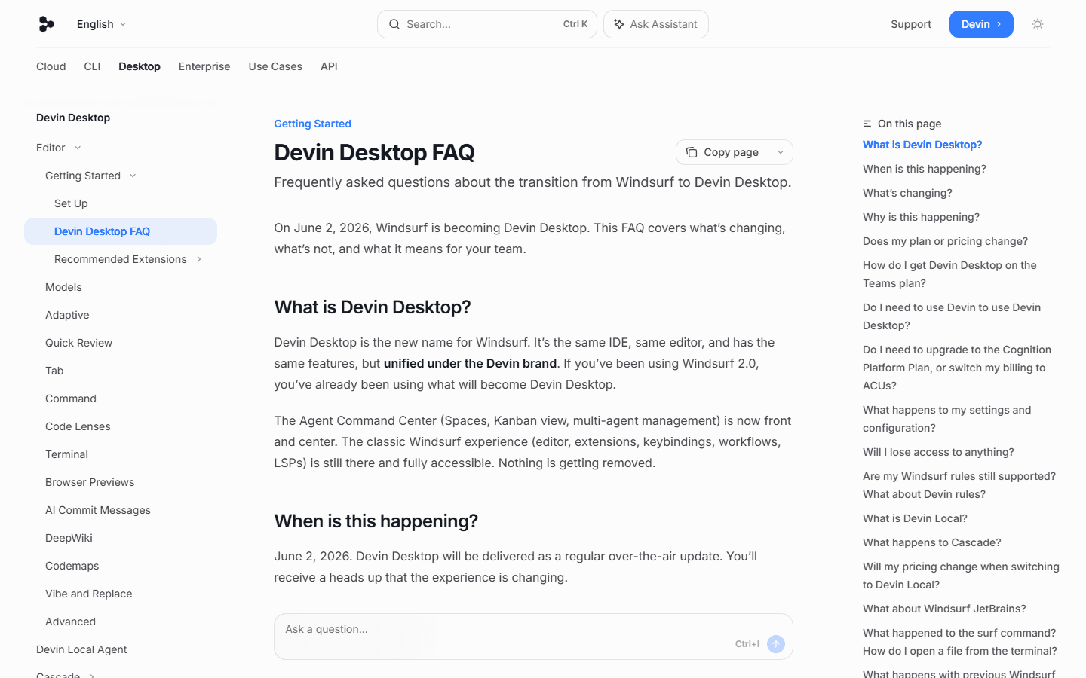Jump to surf command question anchor
This screenshot has height=678, width=1086.
[x=960, y=642]
